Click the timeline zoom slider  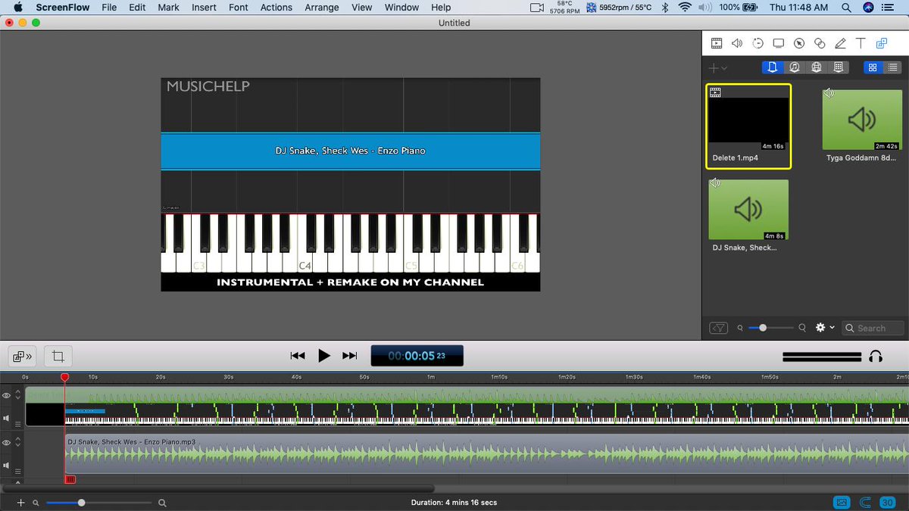(98, 503)
